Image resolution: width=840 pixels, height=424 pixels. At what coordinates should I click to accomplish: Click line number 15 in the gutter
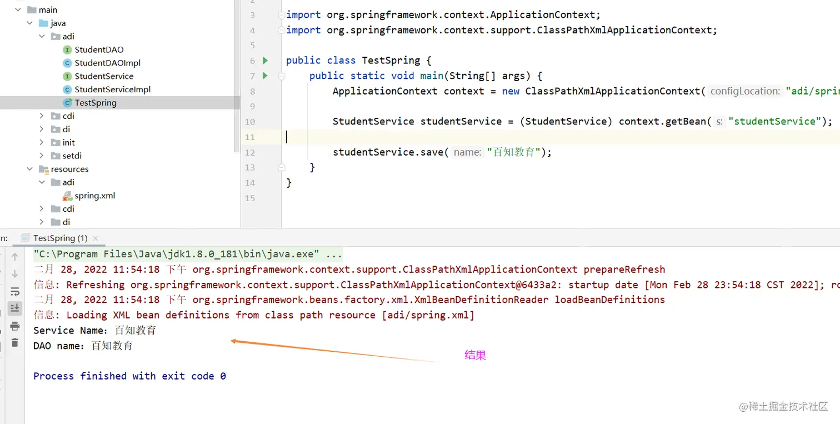(250, 198)
